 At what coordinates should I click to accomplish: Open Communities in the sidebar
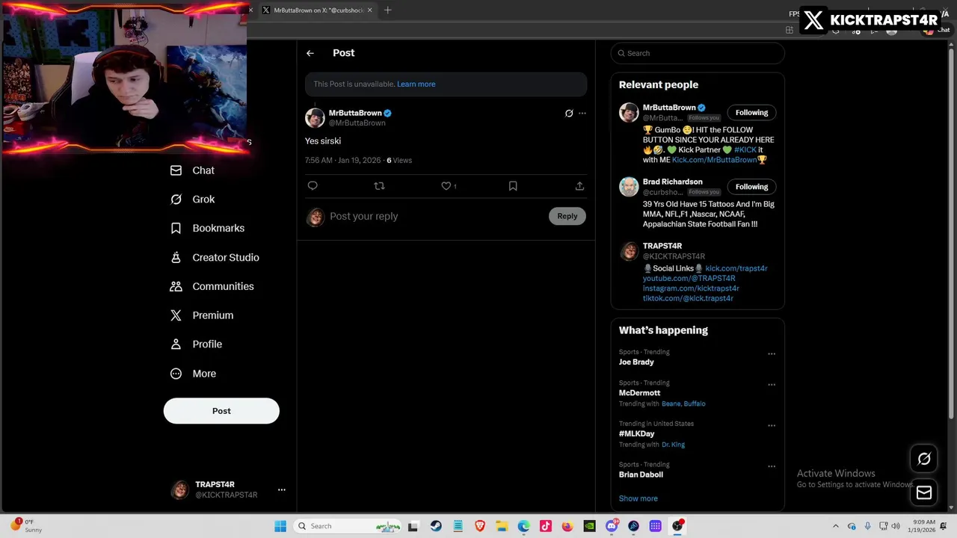tap(212, 286)
